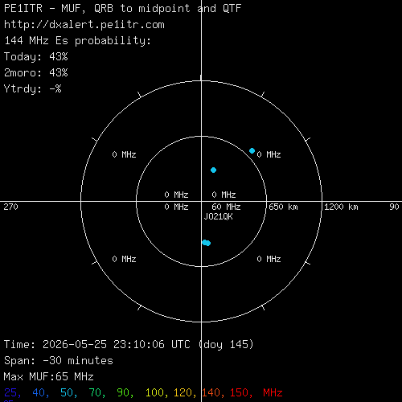Click the red 150 legend value

coord(241,393)
